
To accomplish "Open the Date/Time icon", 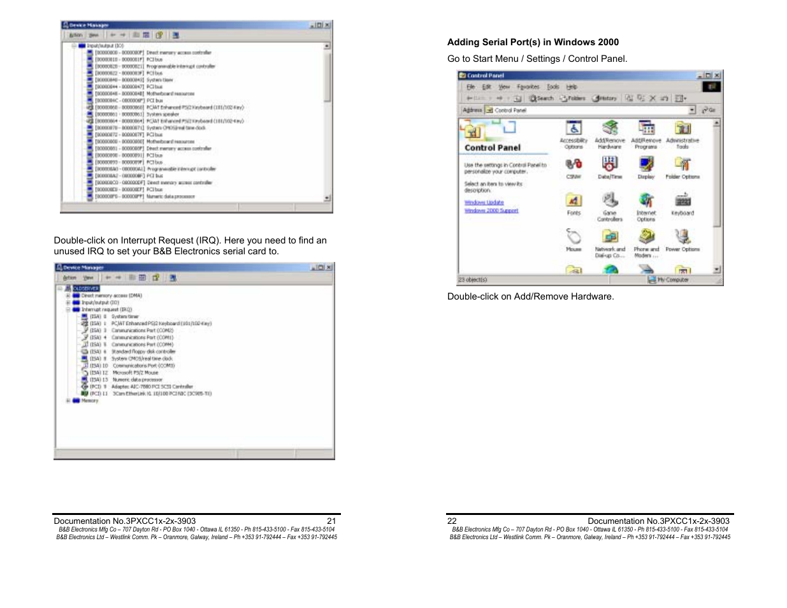I will [x=610, y=169].
